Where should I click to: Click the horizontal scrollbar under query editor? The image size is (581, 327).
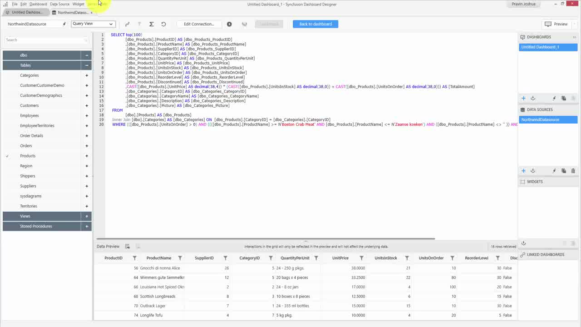(266, 238)
